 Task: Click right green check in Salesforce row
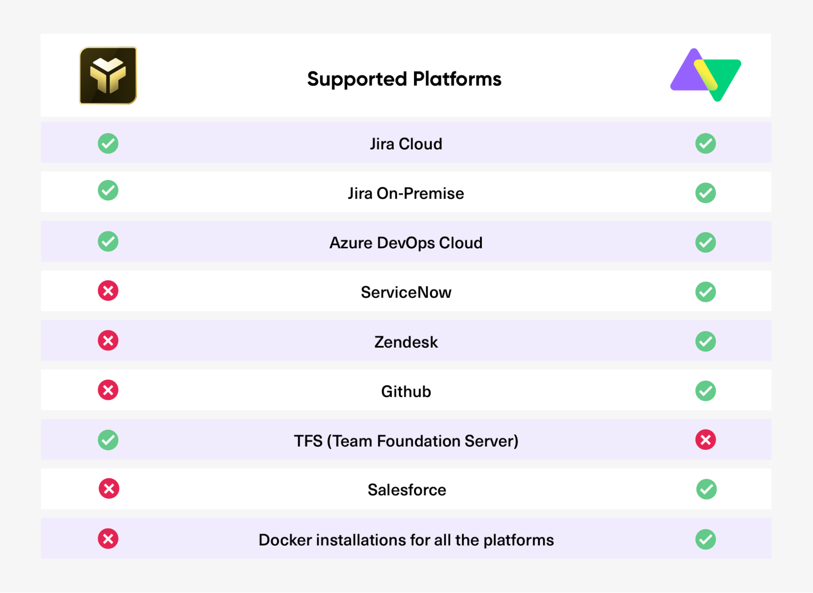[x=706, y=489]
